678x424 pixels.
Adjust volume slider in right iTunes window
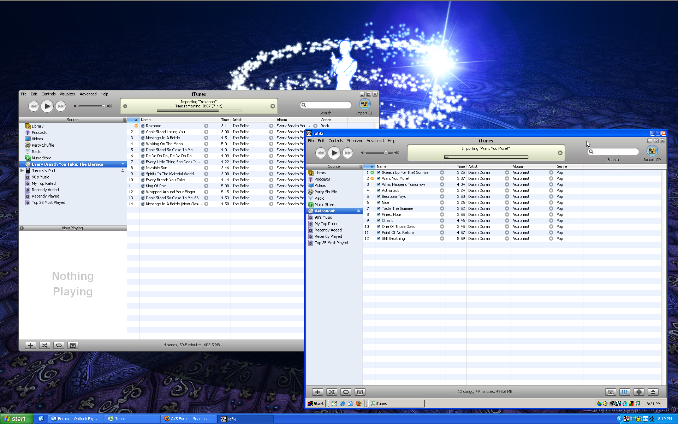pyautogui.click(x=386, y=153)
